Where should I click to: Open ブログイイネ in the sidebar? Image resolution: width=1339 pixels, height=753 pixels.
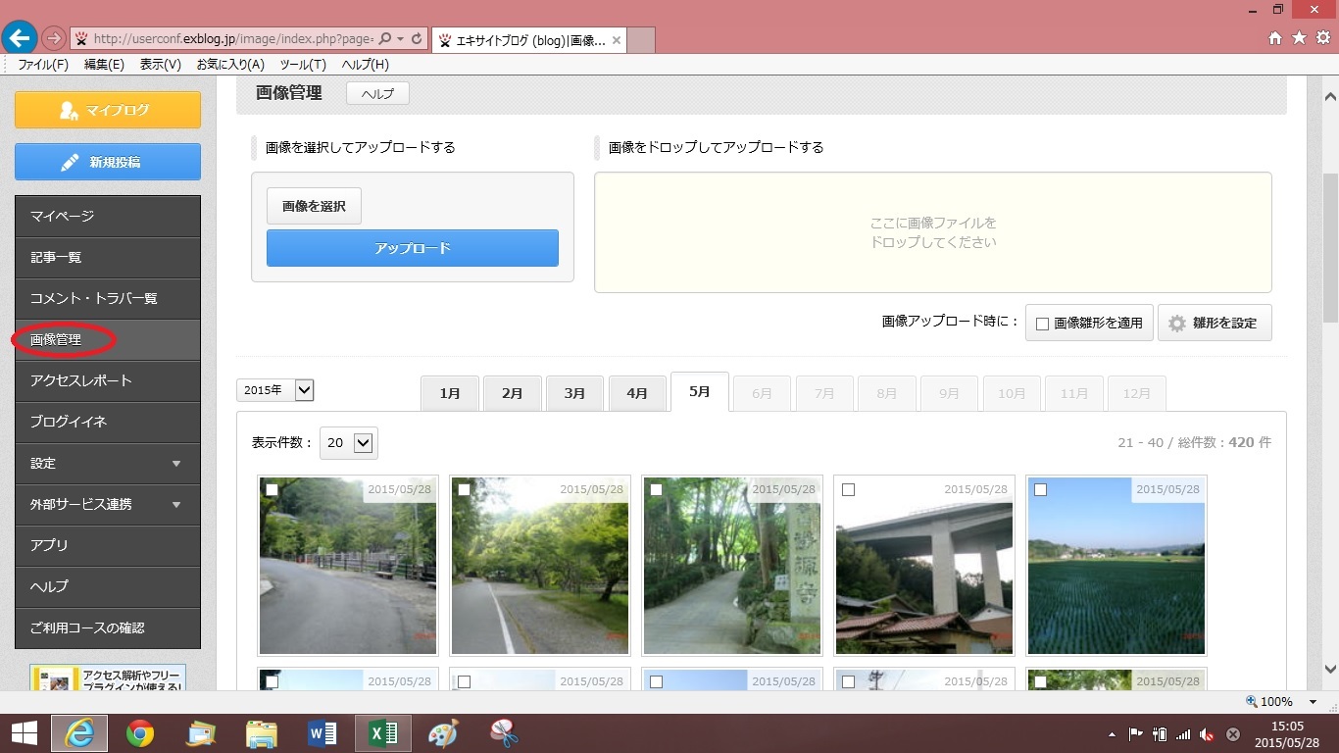coord(108,422)
